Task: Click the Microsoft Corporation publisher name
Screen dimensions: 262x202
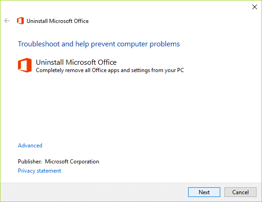Action: click(72, 162)
